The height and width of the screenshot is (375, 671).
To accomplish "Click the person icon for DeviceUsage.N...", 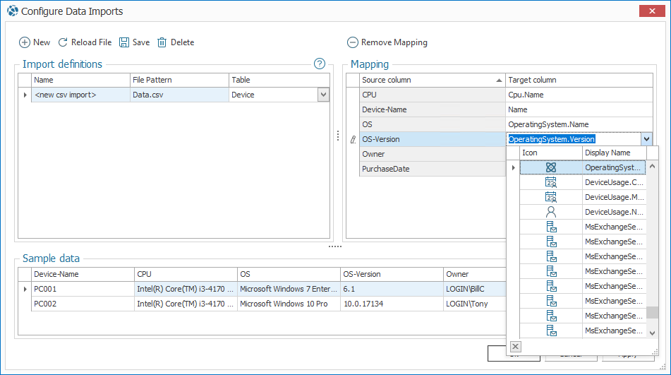I will click(551, 212).
